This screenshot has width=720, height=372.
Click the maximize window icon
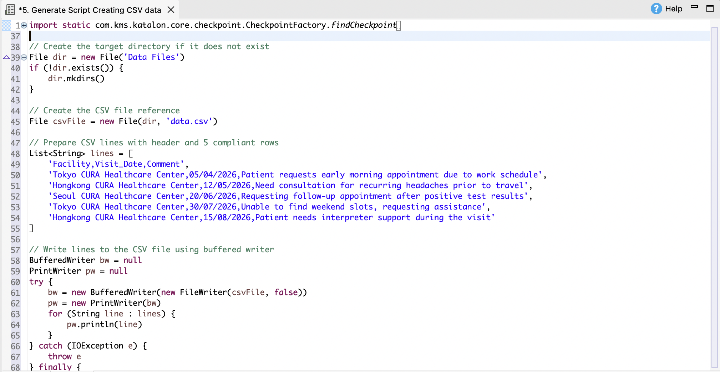click(x=710, y=8)
